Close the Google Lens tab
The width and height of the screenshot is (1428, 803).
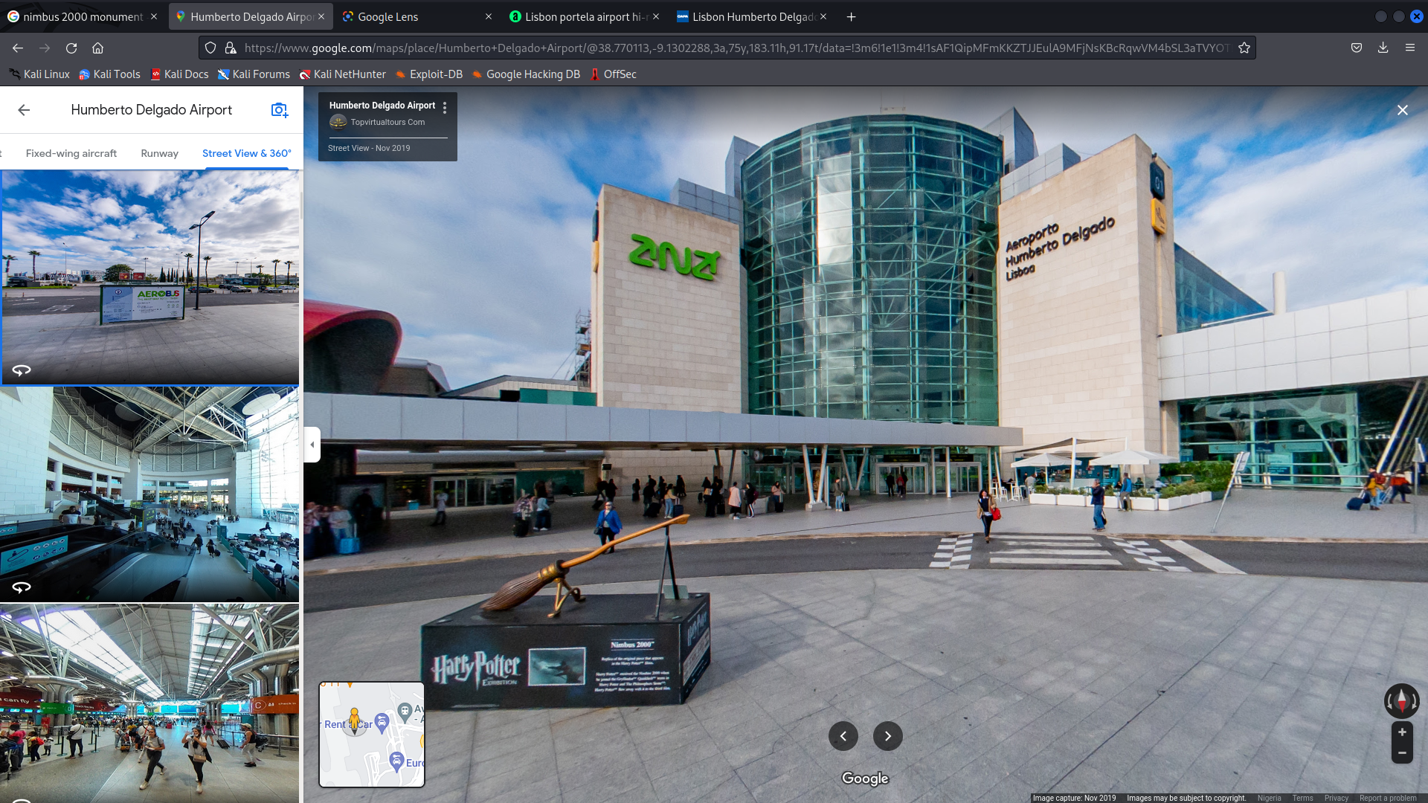click(489, 16)
